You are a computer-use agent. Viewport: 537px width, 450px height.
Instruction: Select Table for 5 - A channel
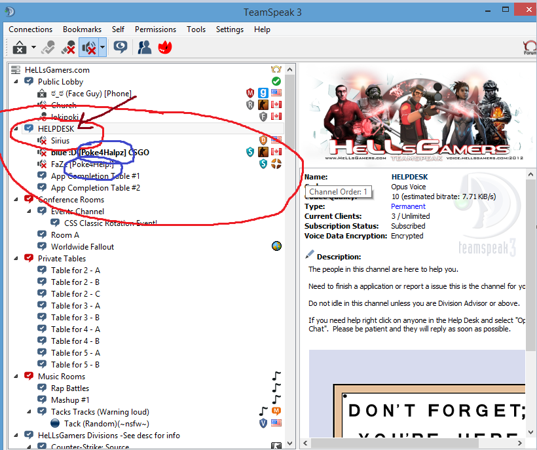coord(76,353)
